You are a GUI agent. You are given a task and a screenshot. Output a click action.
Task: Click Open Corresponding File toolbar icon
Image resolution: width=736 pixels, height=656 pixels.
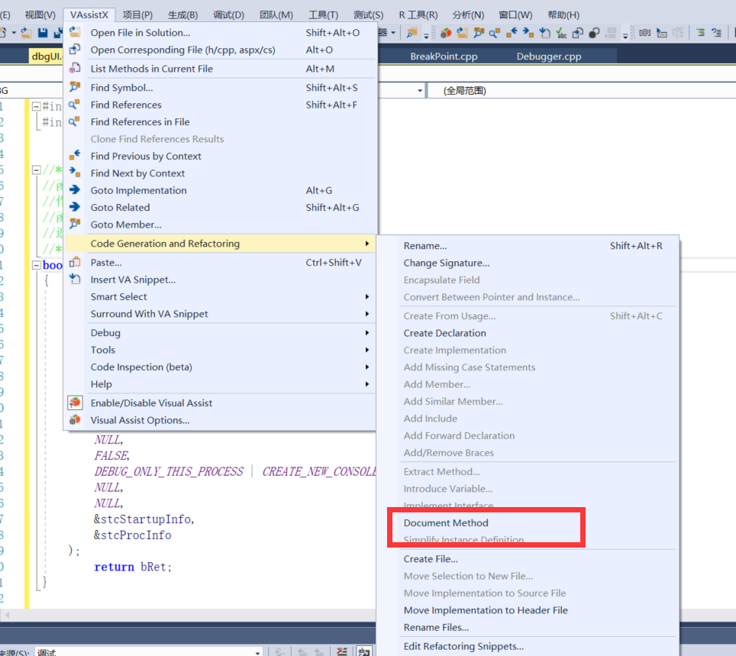tap(578, 33)
